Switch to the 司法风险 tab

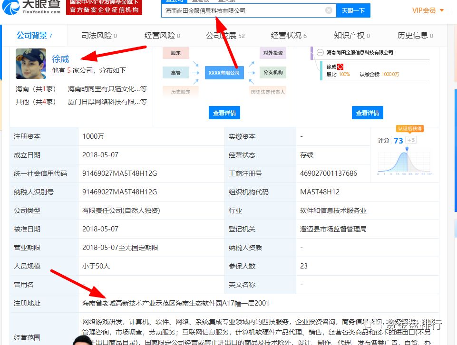coord(99,36)
